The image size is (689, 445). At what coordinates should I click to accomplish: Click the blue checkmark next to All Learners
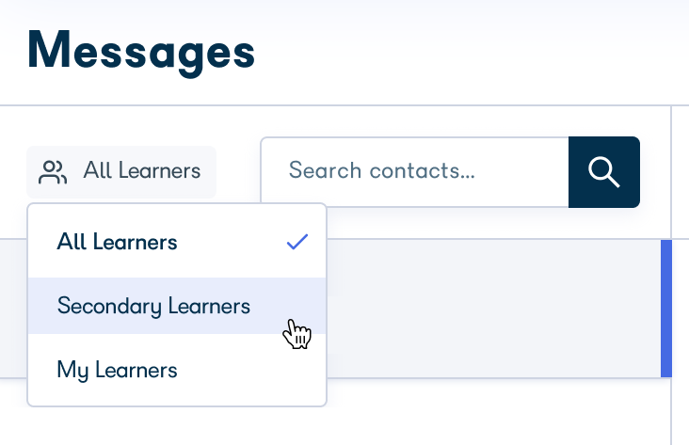pos(297,242)
